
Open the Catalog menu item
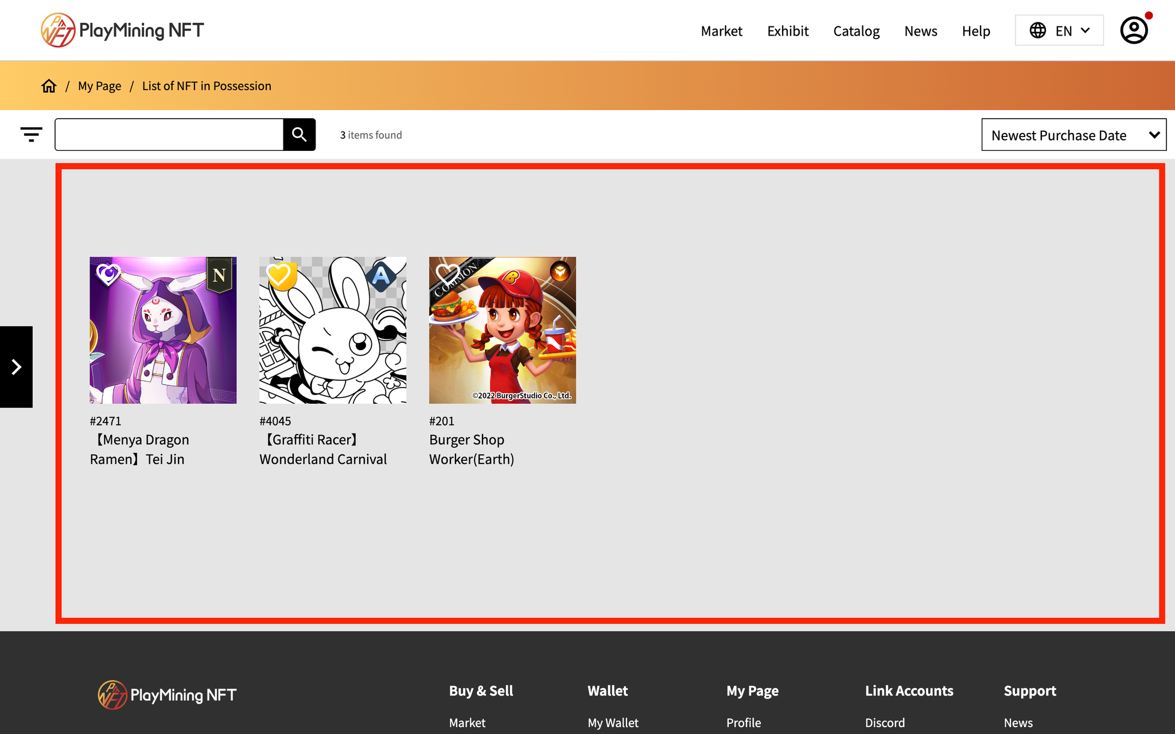pos(856,31)
